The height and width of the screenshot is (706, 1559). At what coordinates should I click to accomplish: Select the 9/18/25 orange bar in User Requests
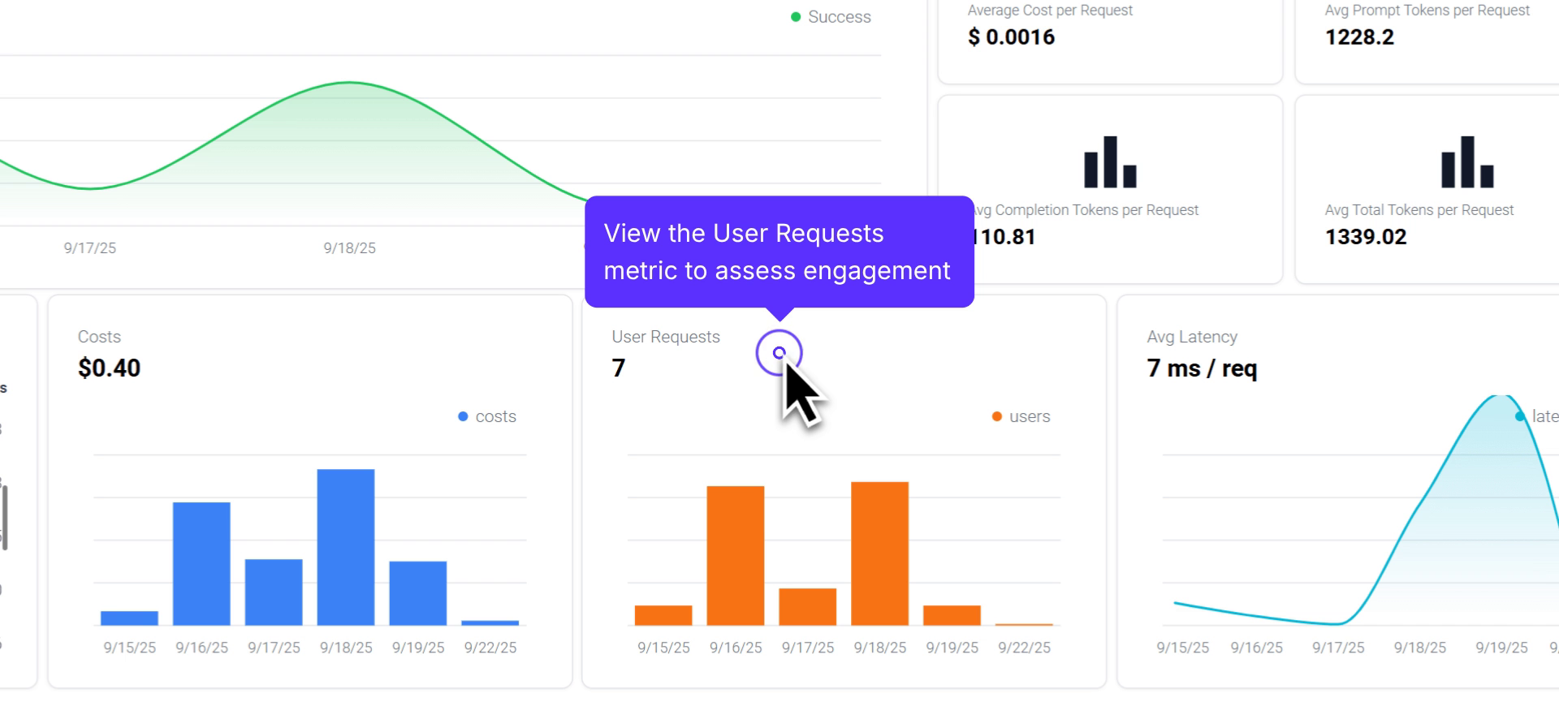tap(879, 553)
